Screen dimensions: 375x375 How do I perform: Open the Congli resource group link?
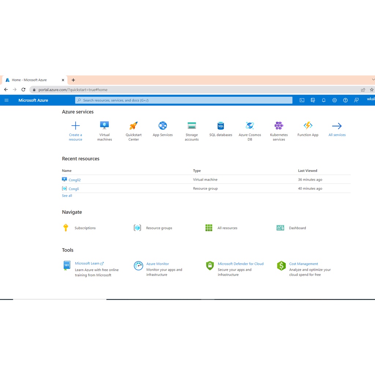click(74, 189)
